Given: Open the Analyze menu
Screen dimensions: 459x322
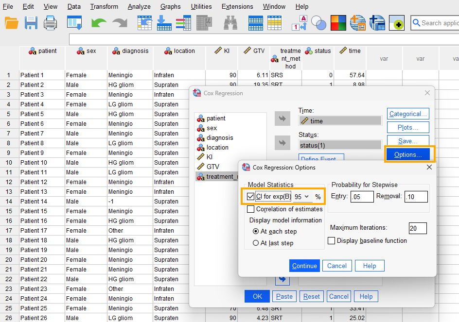Looking at the screenshot, I should pos(139,6).
